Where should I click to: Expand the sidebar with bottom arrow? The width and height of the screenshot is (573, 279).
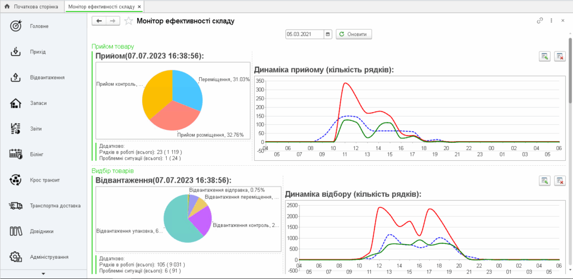[x=44, y=273]
